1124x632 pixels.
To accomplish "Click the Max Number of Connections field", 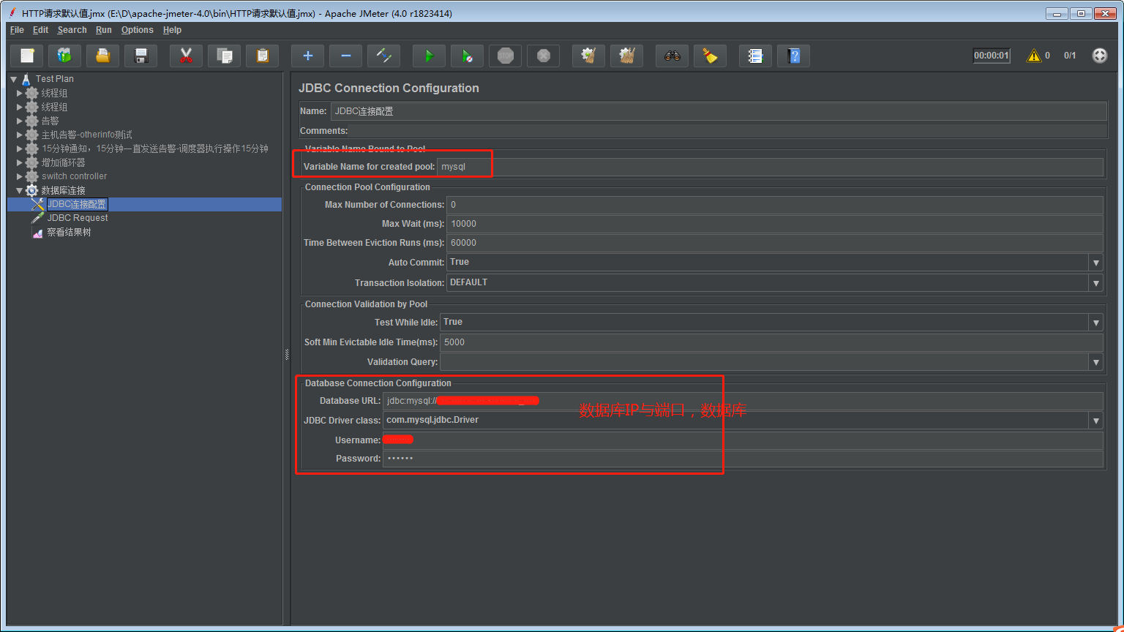I will pyautogui.click(x=775, y=205).
